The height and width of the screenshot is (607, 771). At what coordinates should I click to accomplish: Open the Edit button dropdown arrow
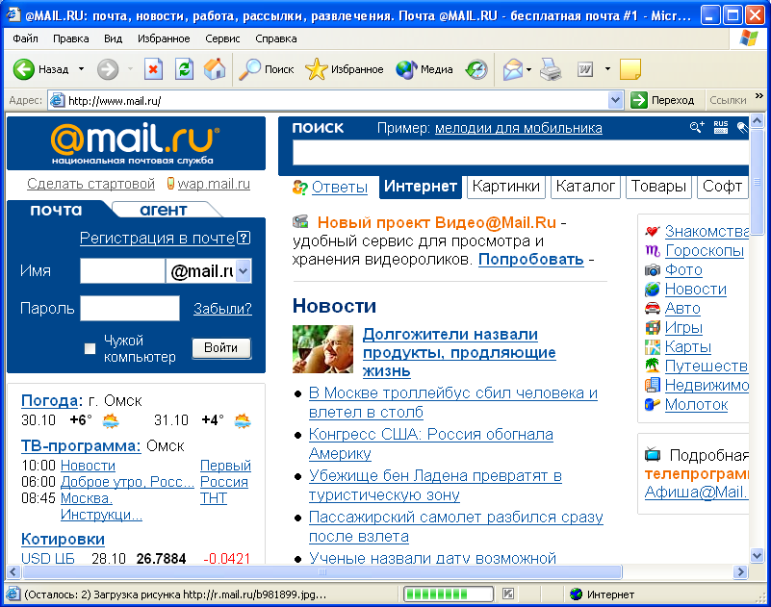pyautogui.click(x=607, y=69)
